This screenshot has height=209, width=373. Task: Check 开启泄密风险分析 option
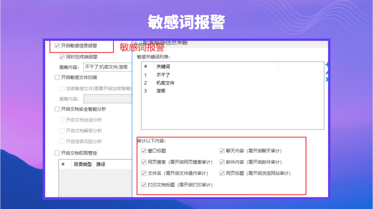pos(62,141)
